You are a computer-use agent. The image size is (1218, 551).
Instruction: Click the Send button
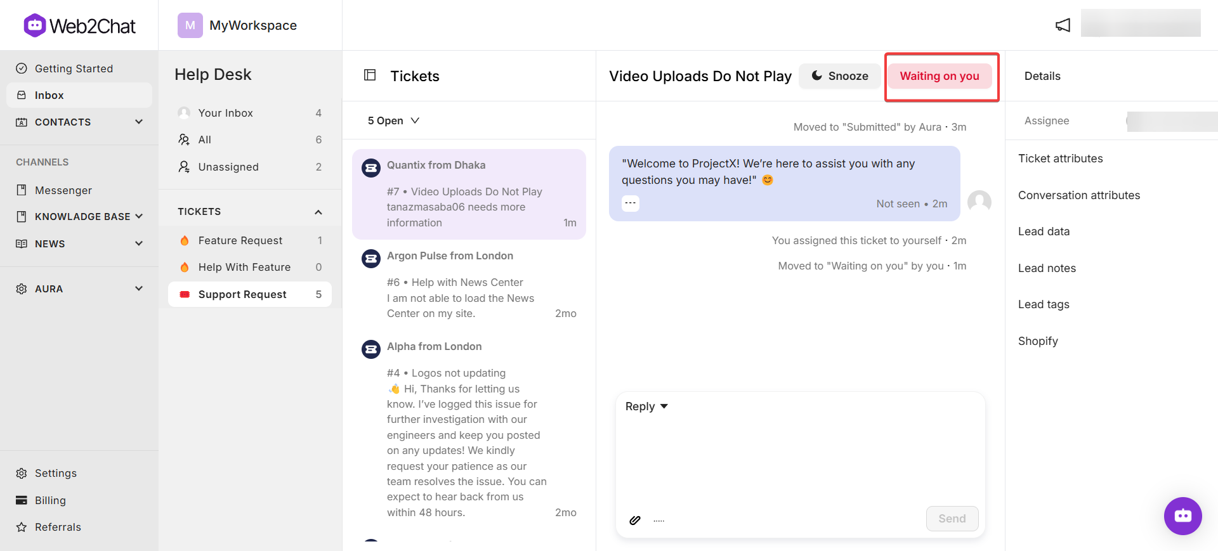click(952, 519)
